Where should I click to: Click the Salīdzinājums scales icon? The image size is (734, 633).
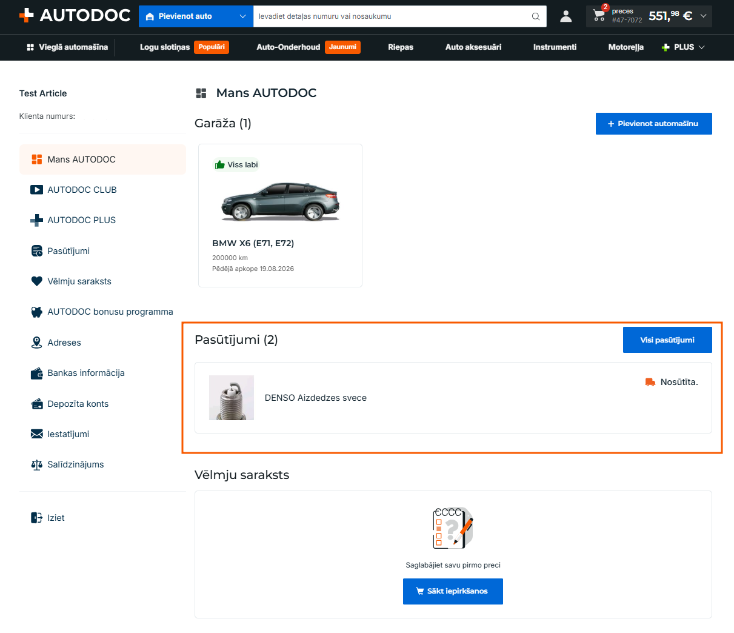tap(37, 464)
